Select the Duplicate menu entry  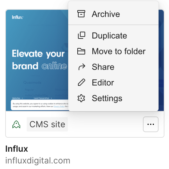tap(109, 36)
